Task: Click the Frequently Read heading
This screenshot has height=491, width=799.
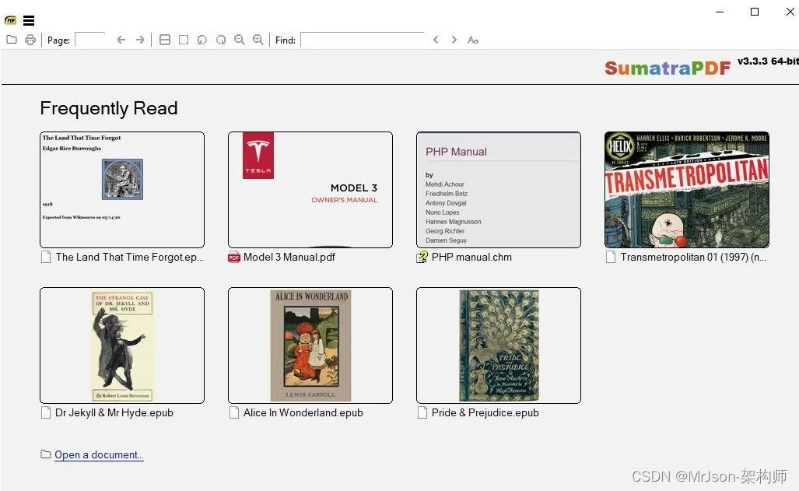Action: 109,108
